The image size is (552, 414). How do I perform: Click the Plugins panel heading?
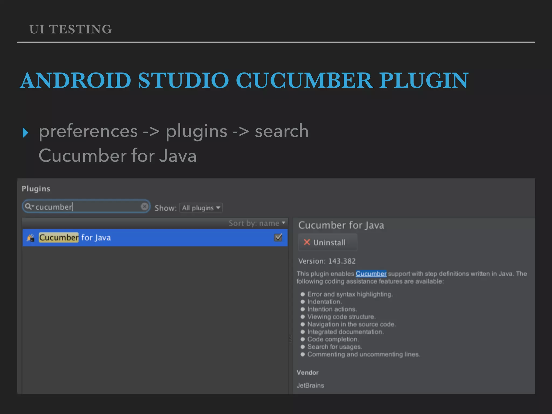click(x=36, y=189)
